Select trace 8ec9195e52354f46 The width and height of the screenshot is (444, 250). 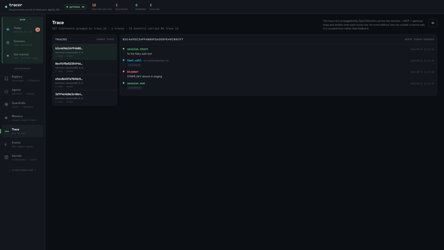(x=85, y=67)
